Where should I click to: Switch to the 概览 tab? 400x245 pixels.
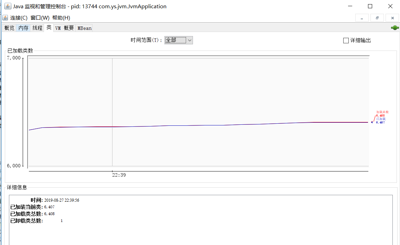click(9, 28)
